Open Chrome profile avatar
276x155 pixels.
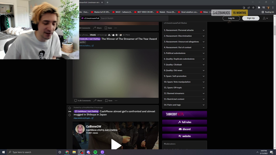(268, 8)
